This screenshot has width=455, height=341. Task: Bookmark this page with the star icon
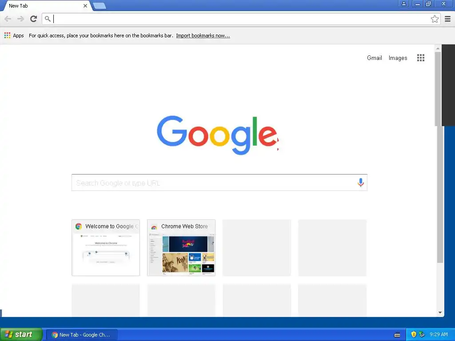point(435,19)
